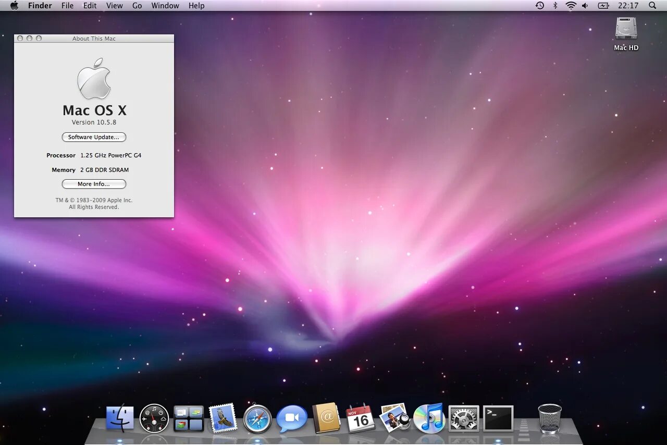Viewport: 667px width, 445px height.
Task: Open Spotlight search magnifier
Action: 652,5
